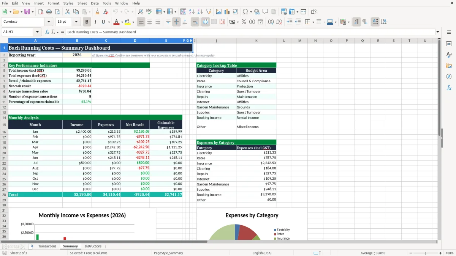Screen dimensions: 456x256
Task: Open sidebar Gallery panel
Action: click(449, 66)
